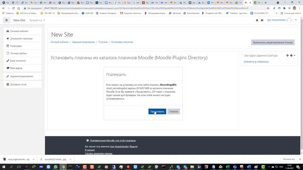Open Word from the taskbar

tap(249, 167)
